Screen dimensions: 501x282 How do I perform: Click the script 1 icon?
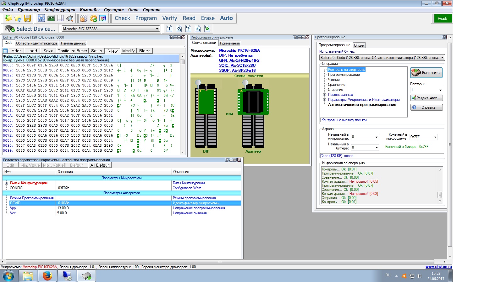[x=169, y=29]
